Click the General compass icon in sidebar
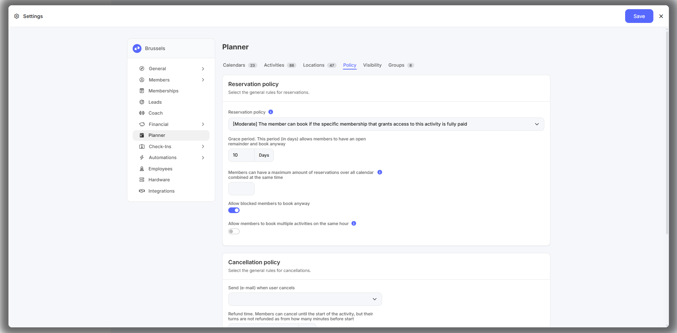Viewport: 677px width, 333px height. (142, 68)
